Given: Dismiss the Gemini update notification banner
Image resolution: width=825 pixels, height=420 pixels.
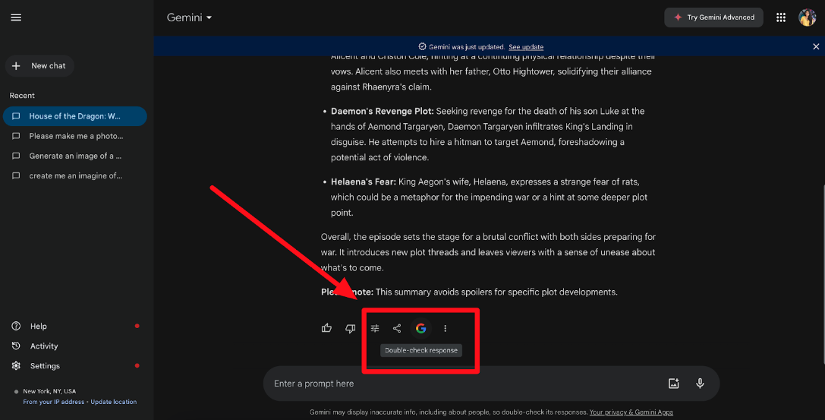Looking at the screenshot, I should (816, 47).
